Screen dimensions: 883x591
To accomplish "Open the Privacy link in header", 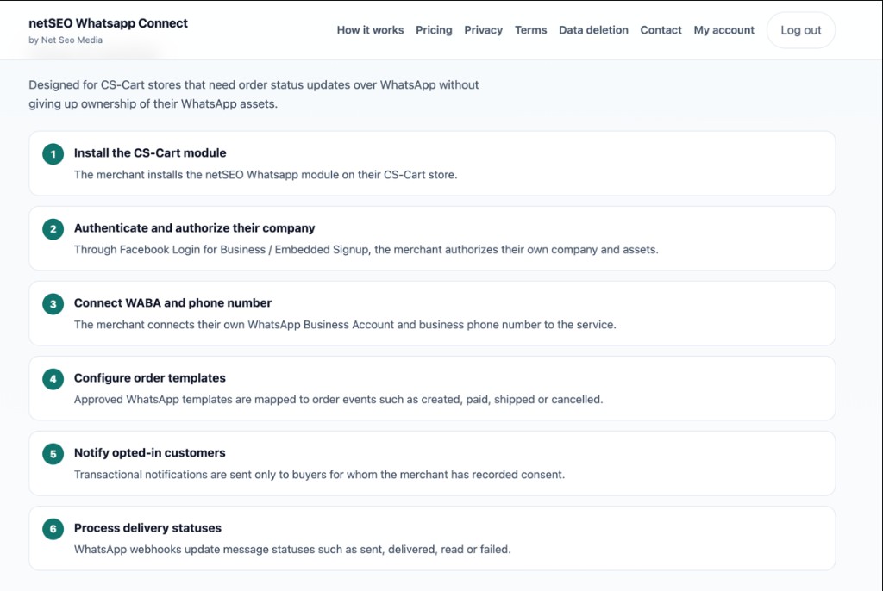I will pyautogui.click(x=483, y=30).
